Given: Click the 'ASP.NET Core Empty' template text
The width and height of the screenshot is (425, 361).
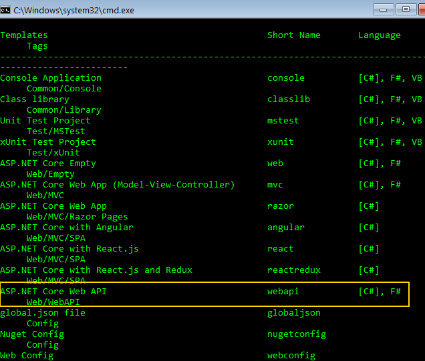Looking at the screenshot, I should point(48,163).
